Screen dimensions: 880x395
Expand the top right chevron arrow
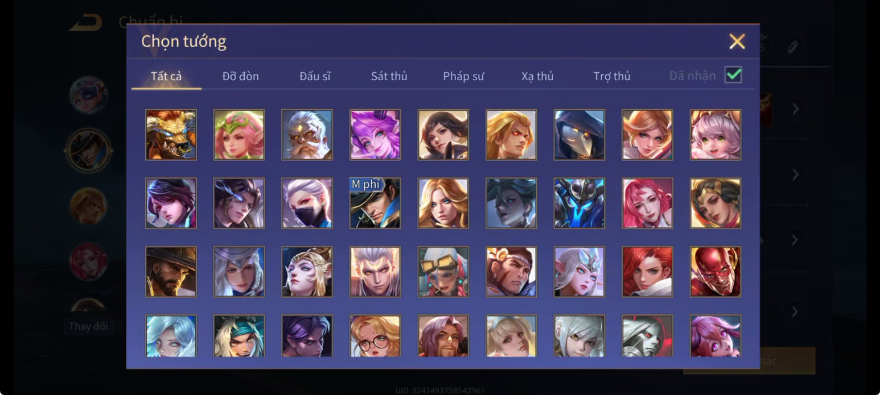click(x=796, y=109)
